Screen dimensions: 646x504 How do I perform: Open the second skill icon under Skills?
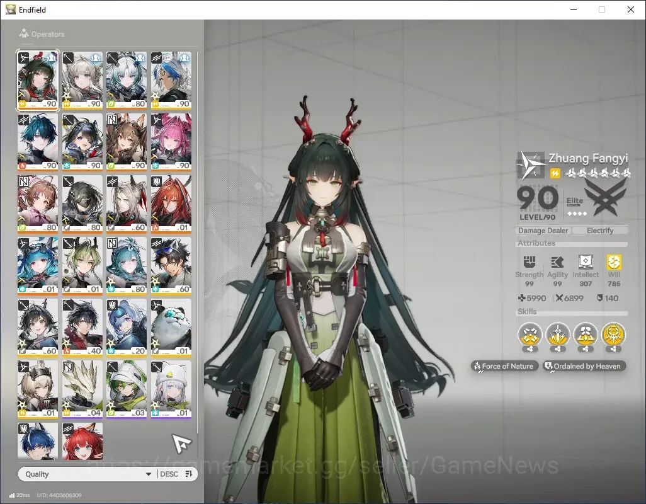tap(558, 335)
